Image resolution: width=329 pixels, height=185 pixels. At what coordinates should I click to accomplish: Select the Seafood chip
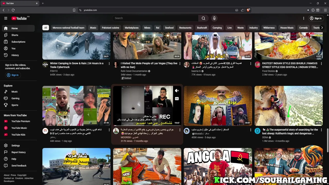169,28
